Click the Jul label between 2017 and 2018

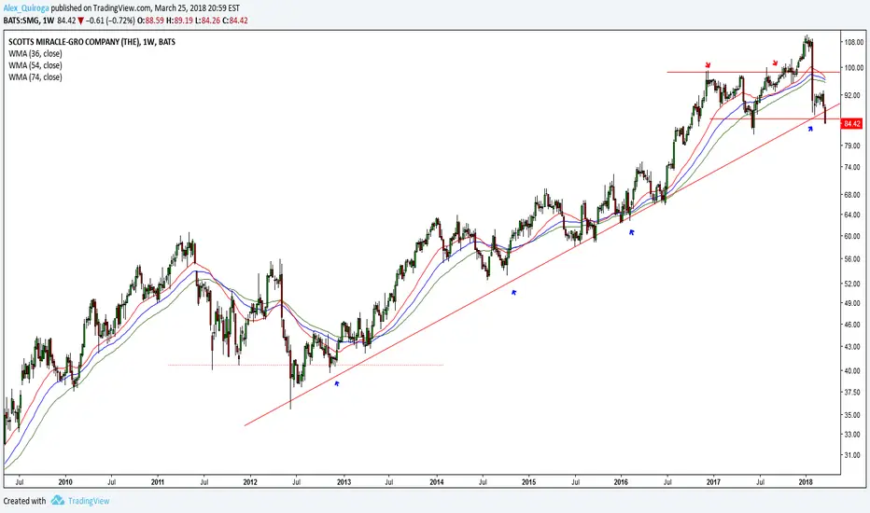tap(760, 482)
